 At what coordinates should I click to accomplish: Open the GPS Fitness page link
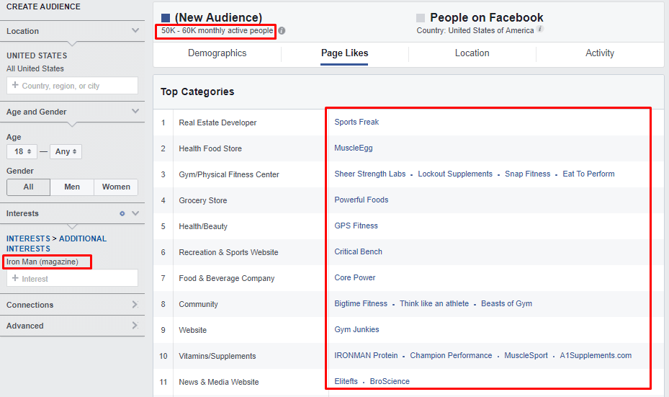pyautogui.click(x=356, y=226)
